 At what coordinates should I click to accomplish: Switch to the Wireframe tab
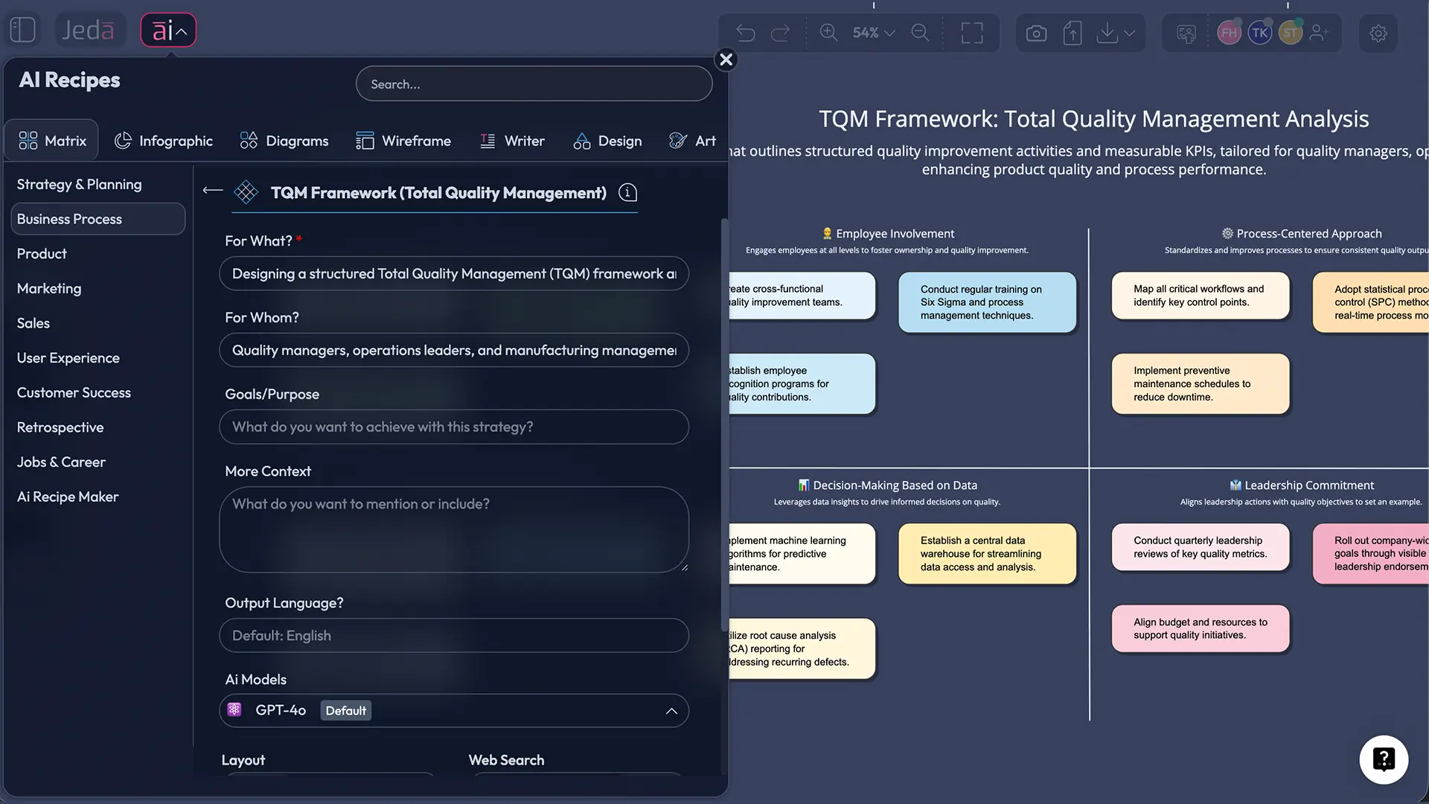tap(404, 141)
